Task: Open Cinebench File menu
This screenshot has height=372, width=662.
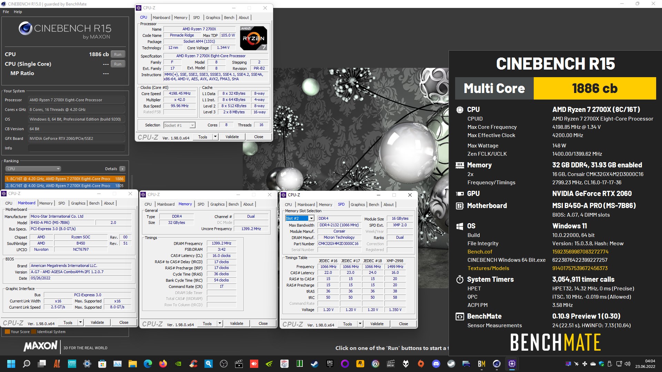Action: (x=6, y=12)
